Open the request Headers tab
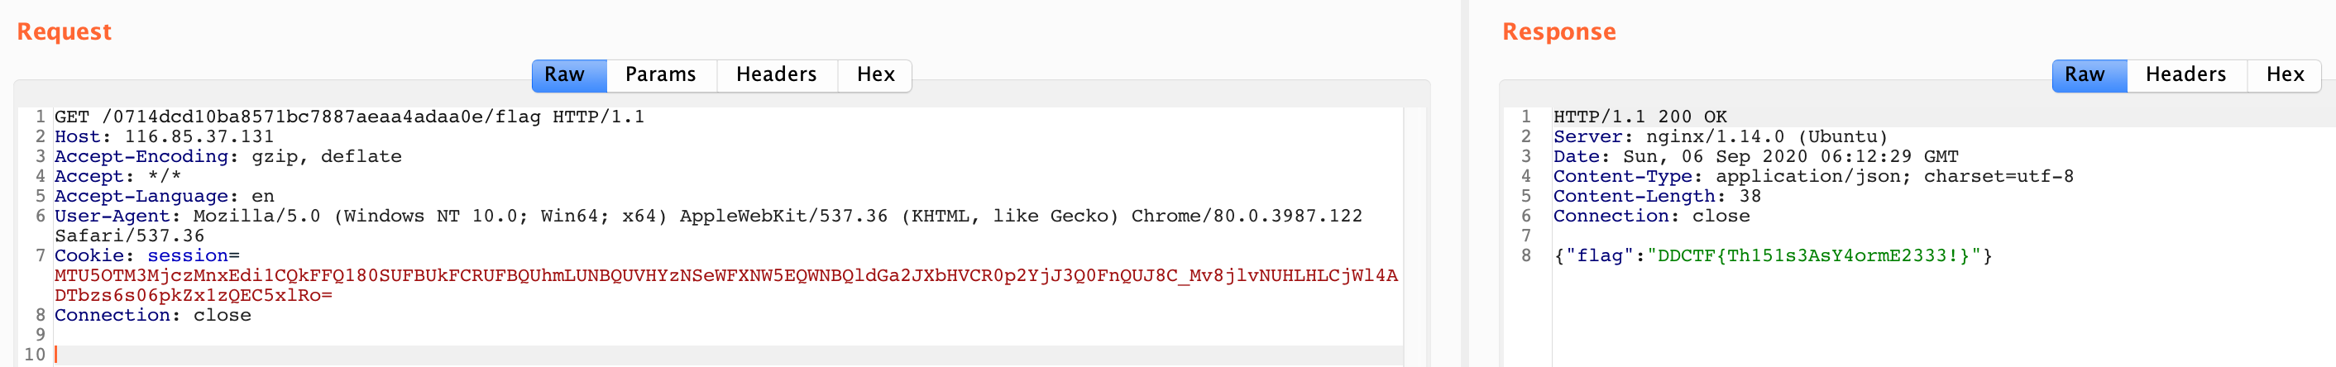Screen dimensions: 2336x367 [x=775, y=75]
